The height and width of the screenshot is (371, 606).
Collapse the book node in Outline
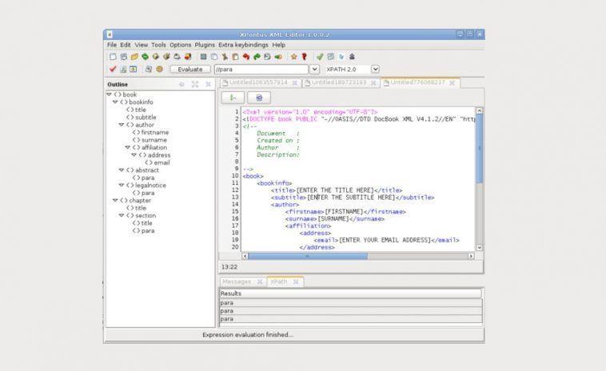[x=109, y=94]
